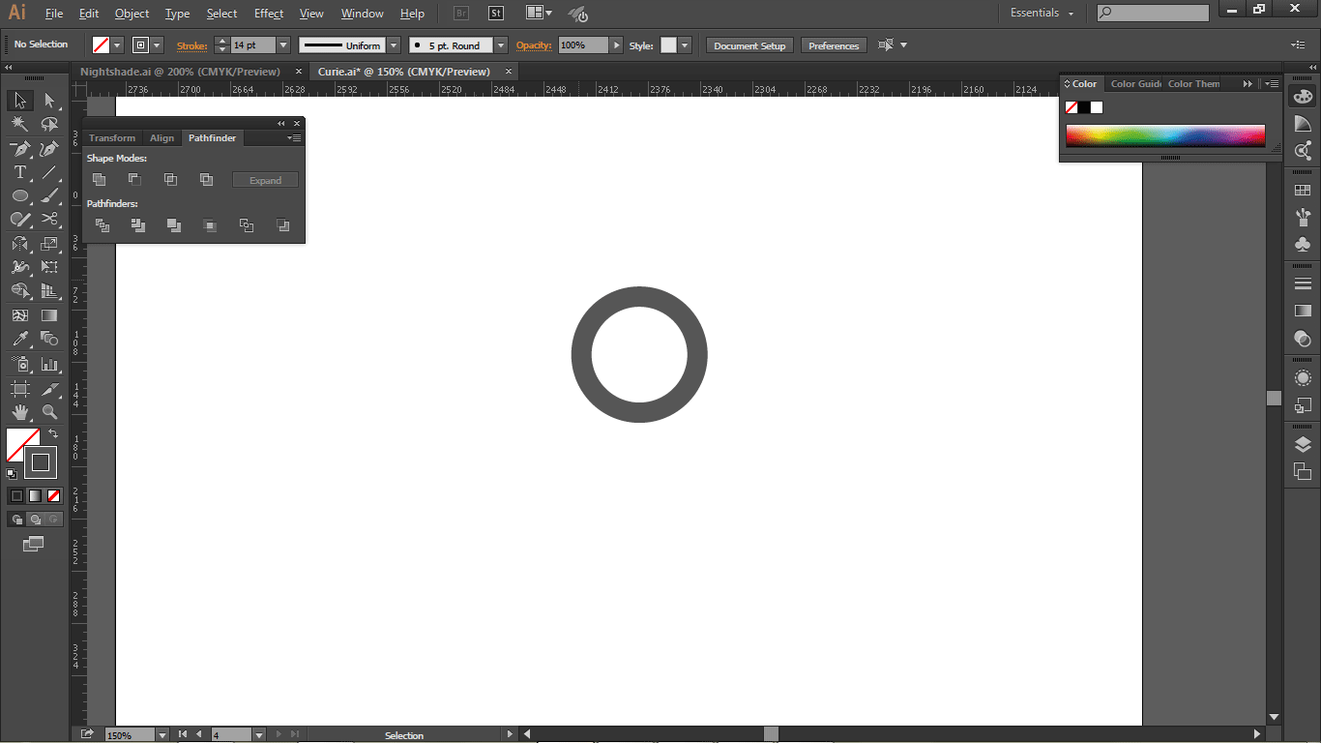Screen dimensions: 1321x743
Task: Open the Effect menu
Action: pos(269,14)
